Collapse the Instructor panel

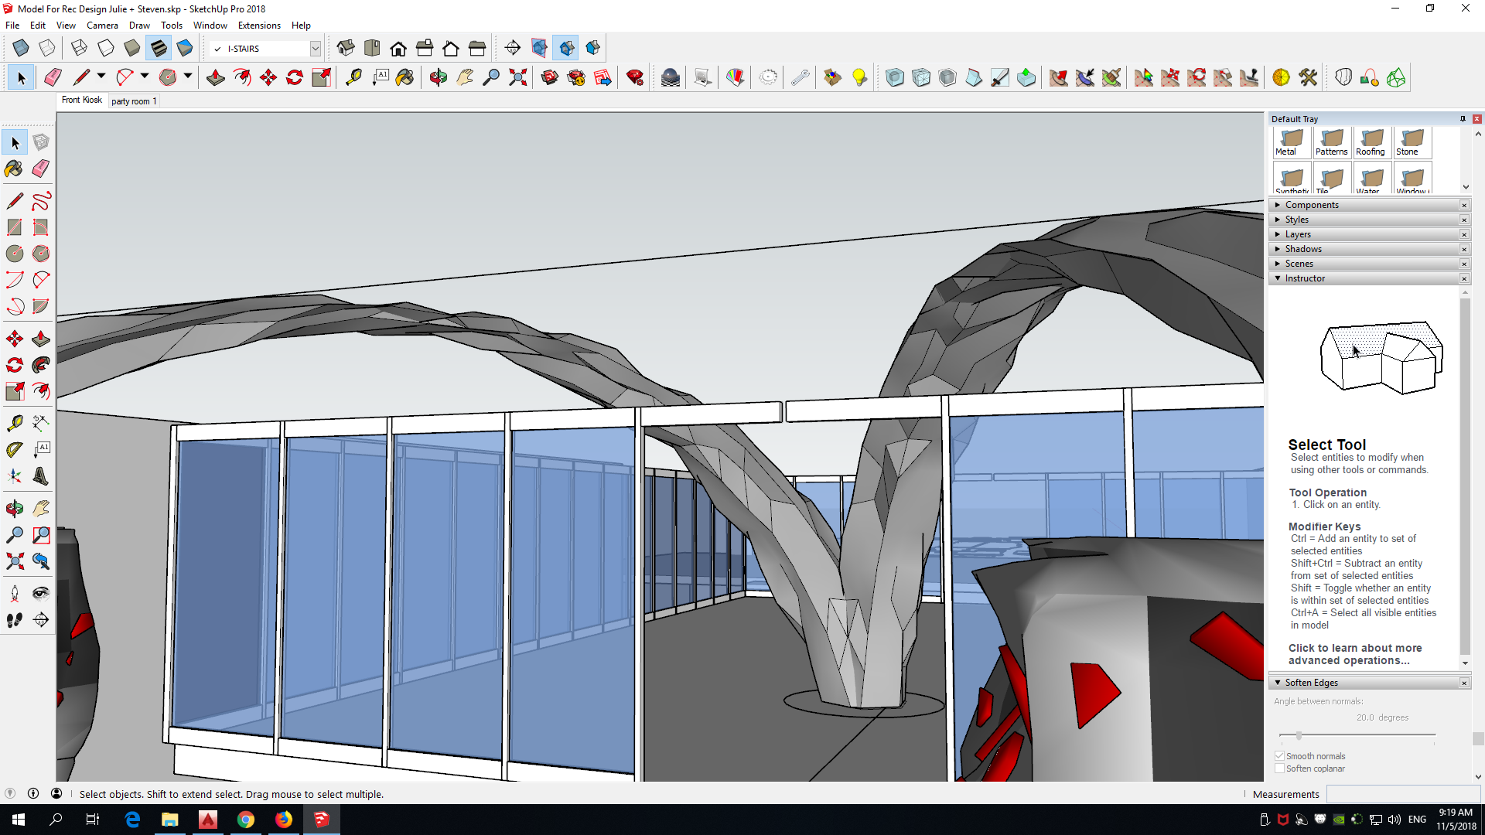[x=1305, y=278]
